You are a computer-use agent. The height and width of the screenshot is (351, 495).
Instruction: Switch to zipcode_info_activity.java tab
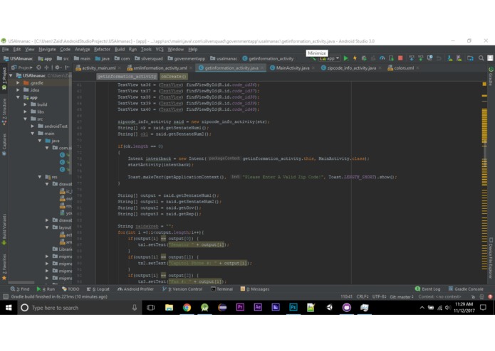(351, 68)
